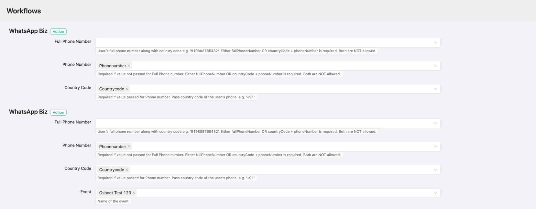The image size is (536, 209).
Task: Click the second WhatsApp Biz Action badge
Action: [x=58, y=112]
